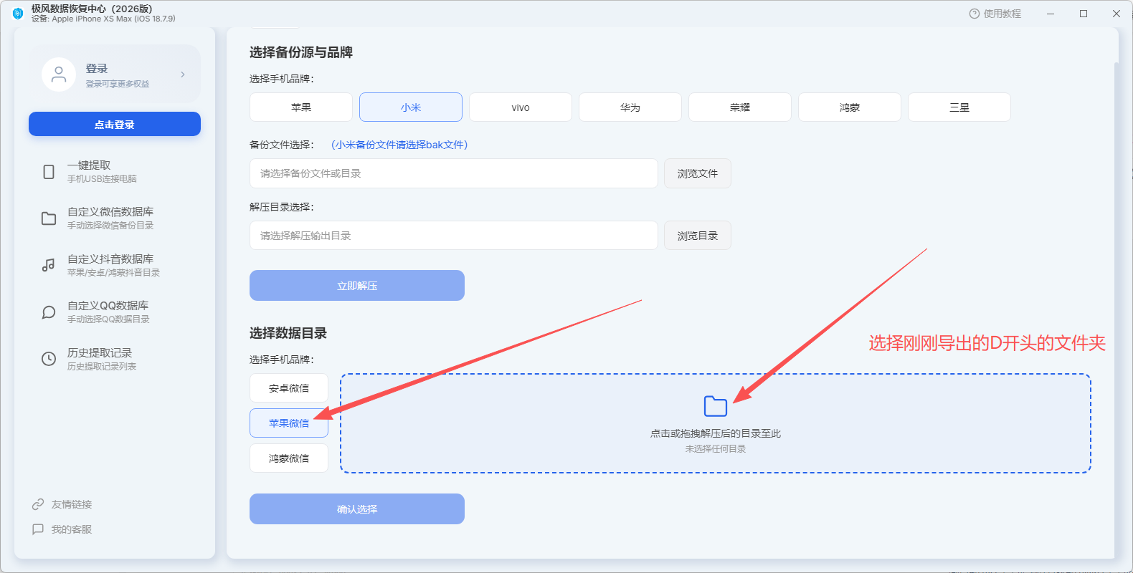The height and width of the screenshot is (573, 1133).
Task: Click the user avatar icon
Action: [x=59, y=74]
